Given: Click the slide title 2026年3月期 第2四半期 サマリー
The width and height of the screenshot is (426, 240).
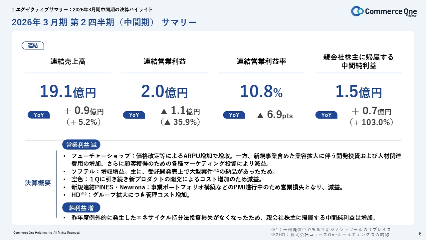Looking at the screenshot, I should [x=104, y=23].
